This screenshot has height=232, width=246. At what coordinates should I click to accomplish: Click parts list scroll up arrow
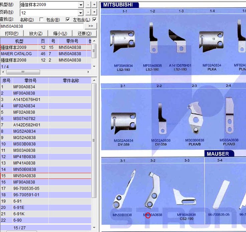[x=94, y=80]
